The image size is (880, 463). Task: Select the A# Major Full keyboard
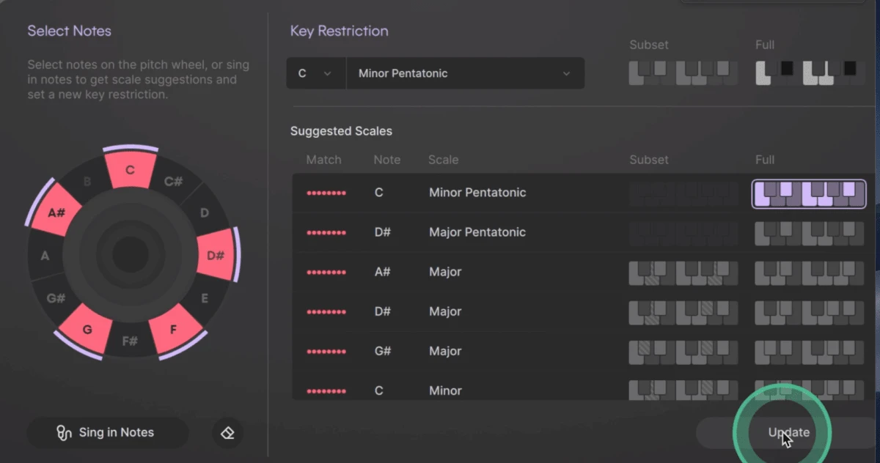click(809, 273)
